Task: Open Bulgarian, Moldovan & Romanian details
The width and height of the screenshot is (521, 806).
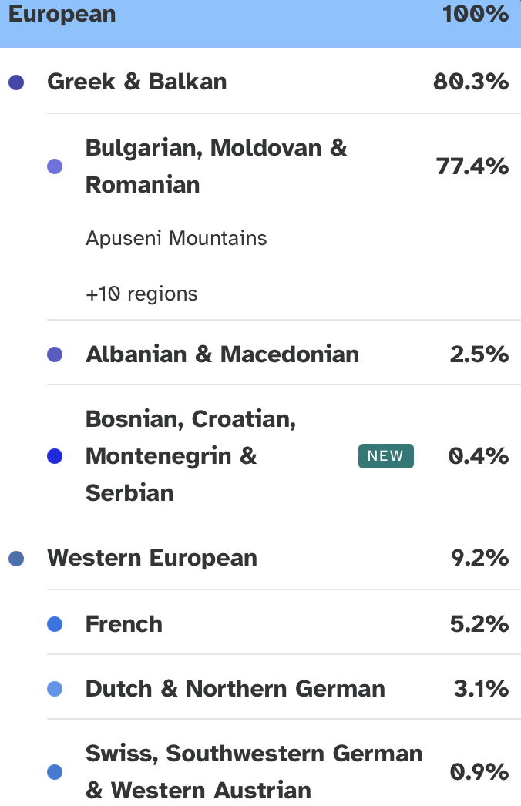Action: coord(216,166)
